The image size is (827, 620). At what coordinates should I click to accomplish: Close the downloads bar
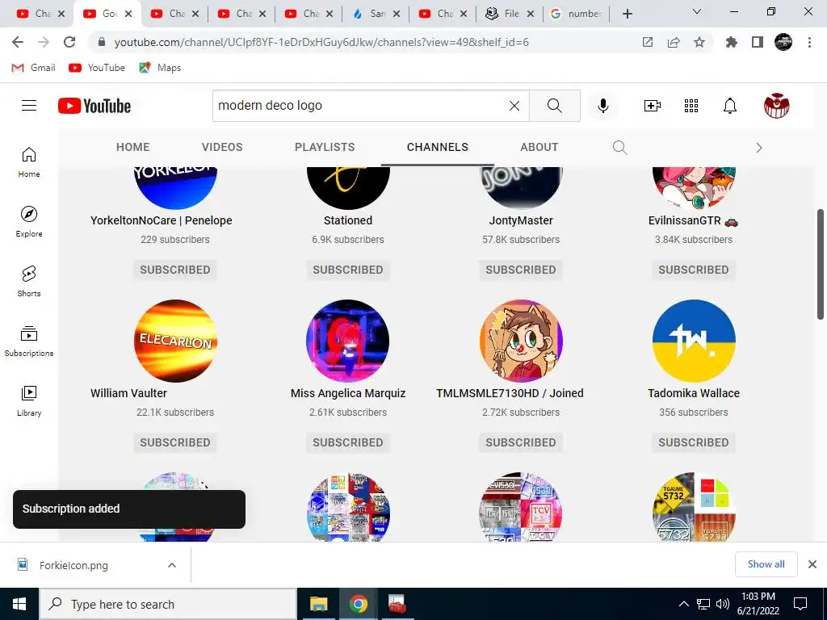(x=812, y=564)
